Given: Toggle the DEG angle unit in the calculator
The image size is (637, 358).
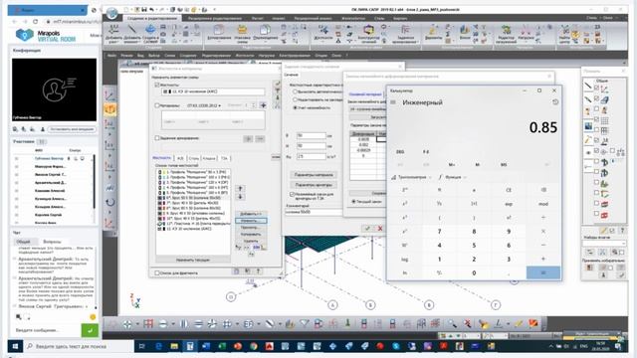Looking at the screenshot, I should click(x=400, y=152).
